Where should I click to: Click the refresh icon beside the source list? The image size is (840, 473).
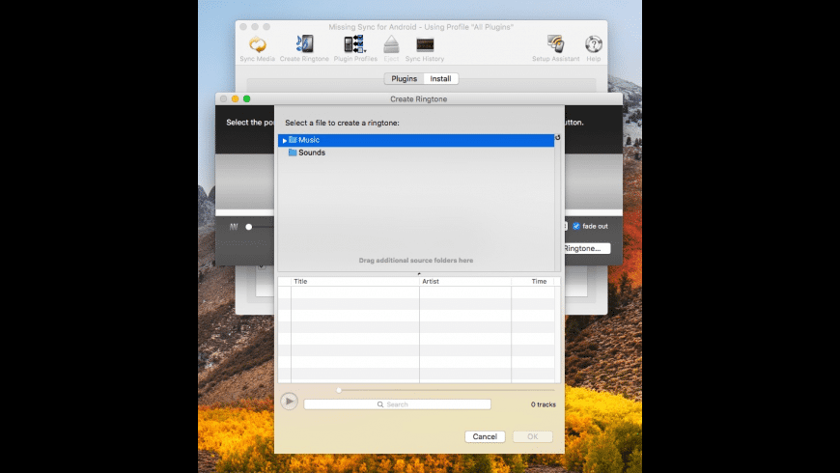pos(558,138)
